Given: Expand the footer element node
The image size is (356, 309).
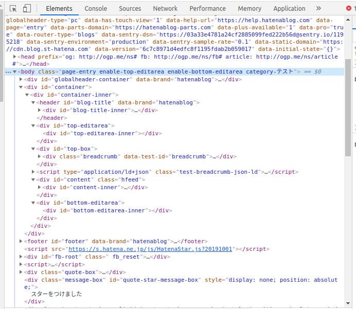Looking at the screenshot, I should coord(21,241).
